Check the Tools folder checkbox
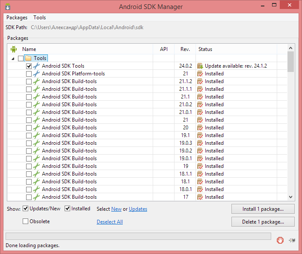This screenshot has width=302, height=254. 21,58
